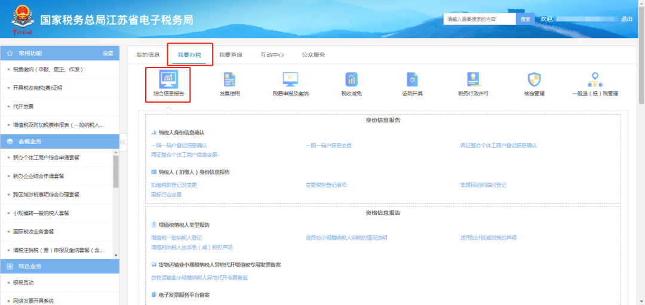Open the 核定管理 shield icon
Screen dimensions: 645x305
(x=534, y=79)
